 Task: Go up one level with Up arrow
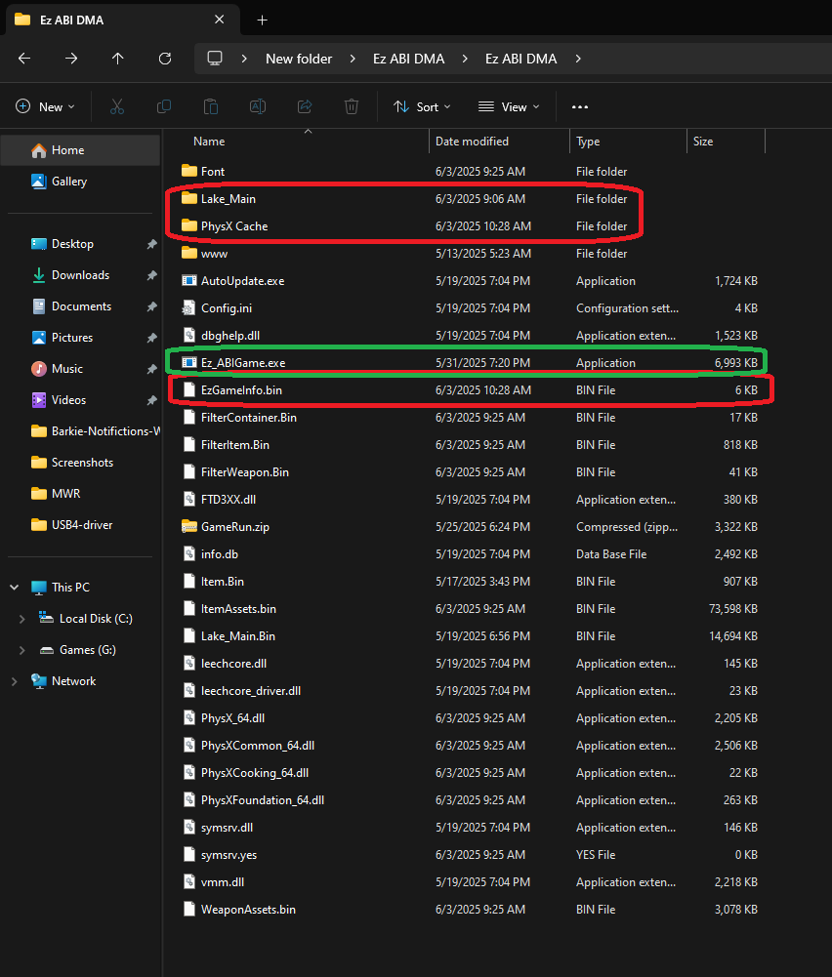pos(118,59)
